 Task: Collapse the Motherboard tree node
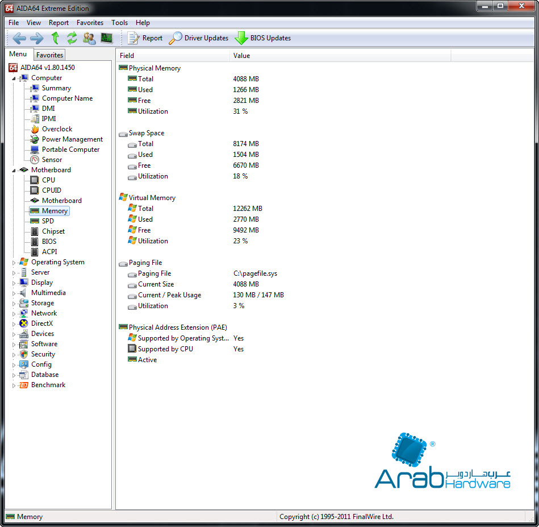pyautogui.click(x=14, y=171)
